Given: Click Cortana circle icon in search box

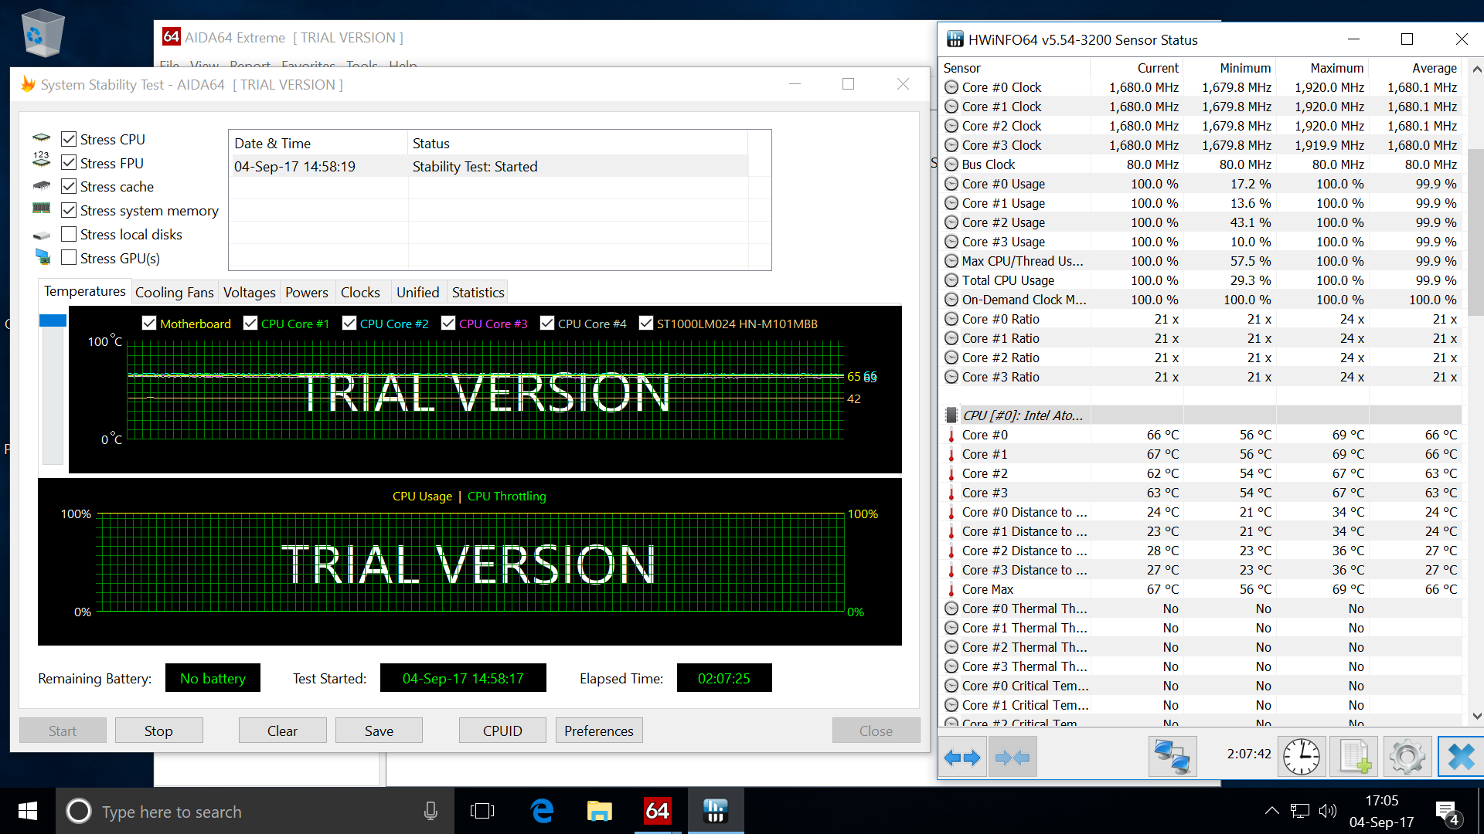Looking at the screenshot, I should [79, 811].
